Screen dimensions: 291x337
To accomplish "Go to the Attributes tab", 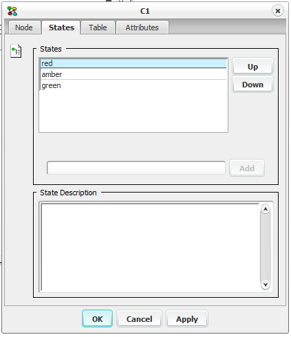I will pyautogui.click(x=142, y=28).
